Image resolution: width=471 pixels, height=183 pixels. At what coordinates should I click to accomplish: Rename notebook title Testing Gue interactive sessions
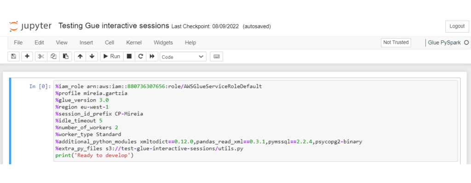point(114,26)
